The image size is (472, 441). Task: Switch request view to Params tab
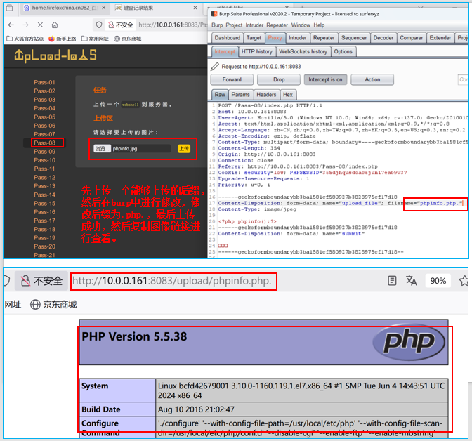[x=240, y=95]
